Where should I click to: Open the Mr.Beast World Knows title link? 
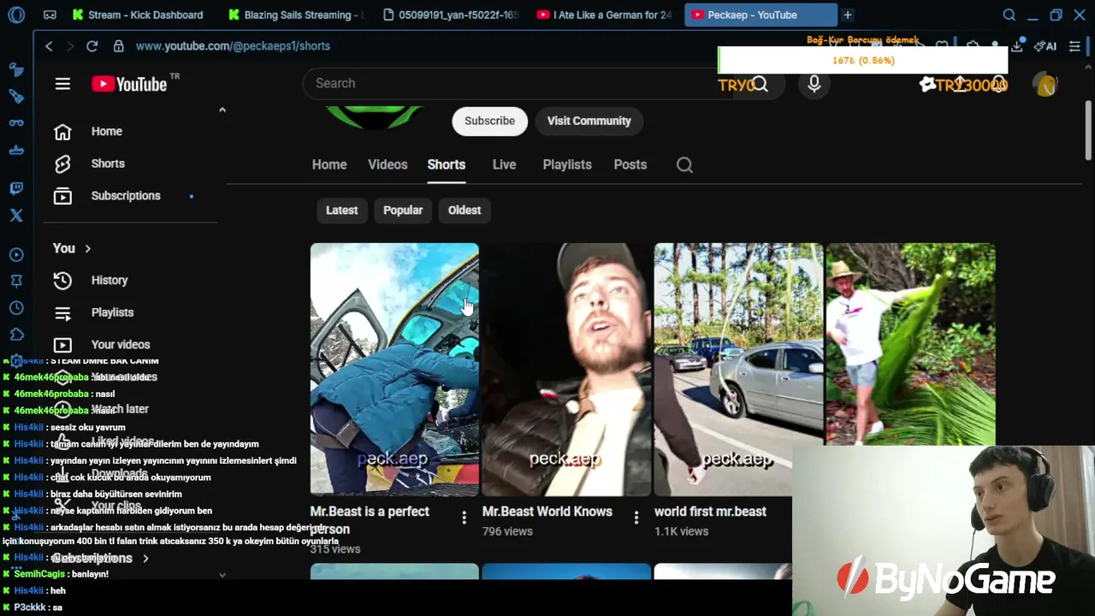547,512
